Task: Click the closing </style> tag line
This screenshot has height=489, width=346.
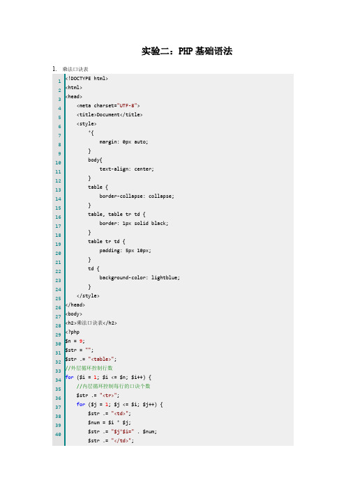Action: (x=88, y=295)
